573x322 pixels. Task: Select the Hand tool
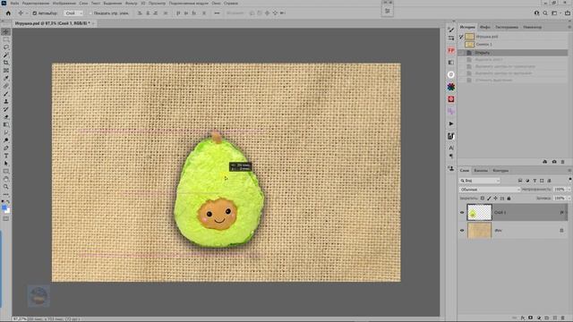(6, 179)
